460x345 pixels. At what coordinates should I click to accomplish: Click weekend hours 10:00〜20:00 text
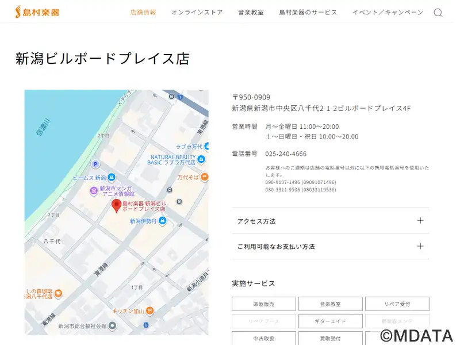pyautogui.click(x=339, y=136)
